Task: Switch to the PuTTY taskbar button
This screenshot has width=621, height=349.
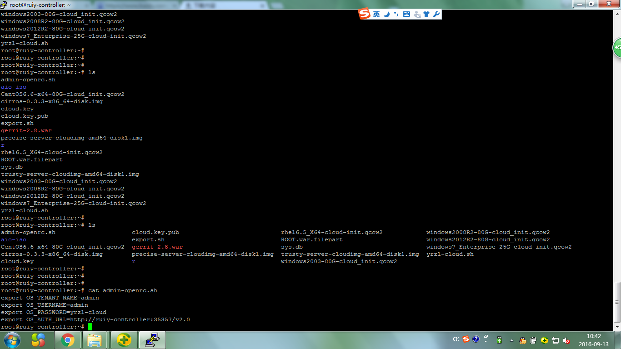Action: tap(152, 340)
